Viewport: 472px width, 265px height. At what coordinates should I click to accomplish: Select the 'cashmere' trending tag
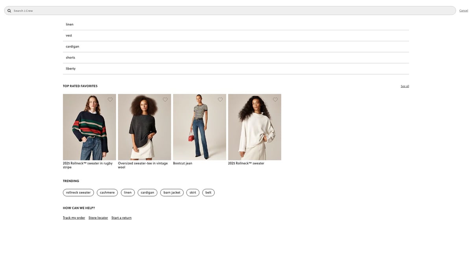(x=107, y=192)
